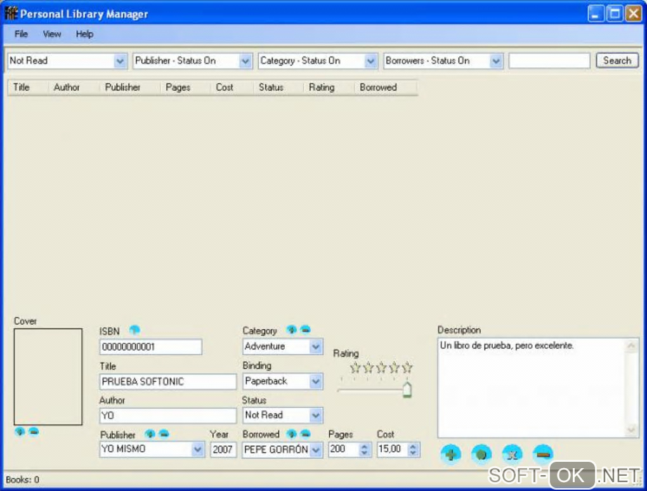Click the empty Cover image box
Screen dimensions: 647x491
[x=48, y=377]
